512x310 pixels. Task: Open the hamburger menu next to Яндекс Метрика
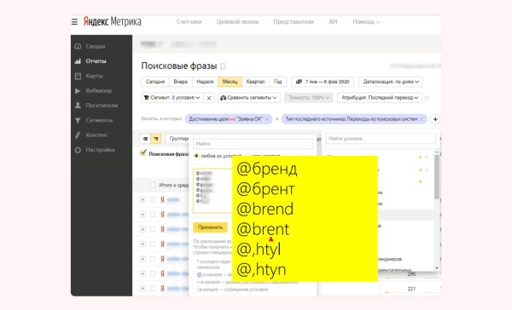point(74,22)
